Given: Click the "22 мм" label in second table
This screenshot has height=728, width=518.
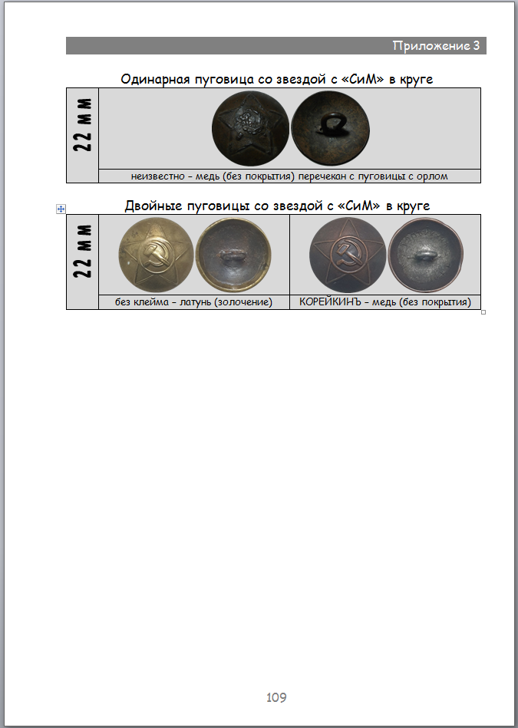Looking at the screenshot, I should [83, 252].
